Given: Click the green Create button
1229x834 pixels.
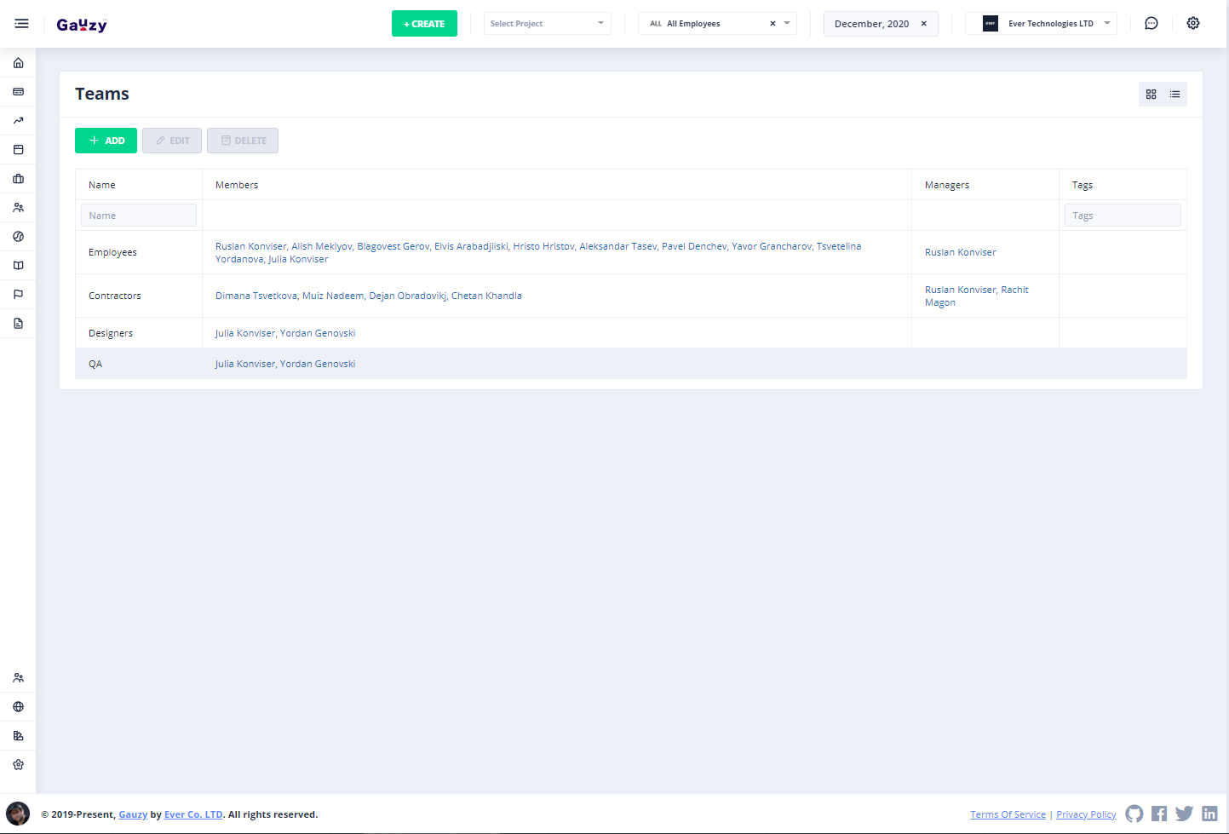Looking at the screenshot, I should tap(424, 24).
